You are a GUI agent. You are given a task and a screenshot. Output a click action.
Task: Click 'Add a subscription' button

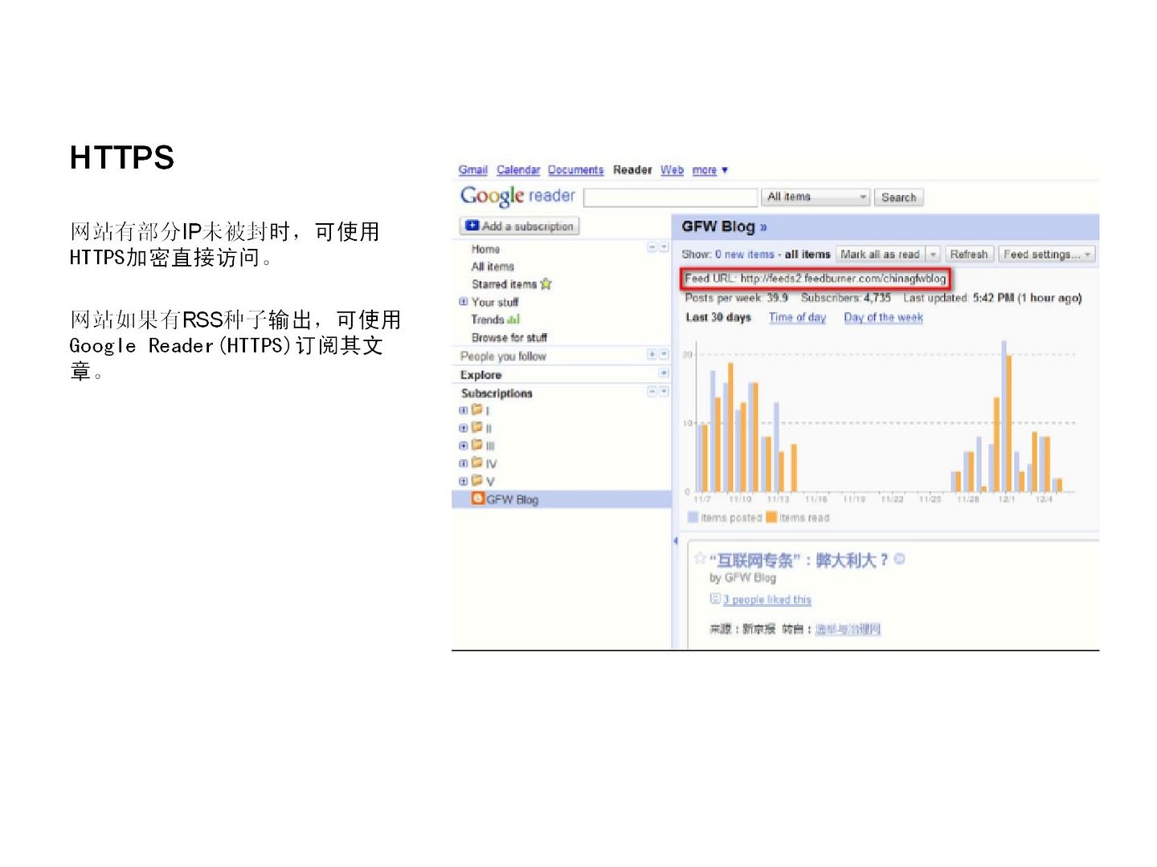(519, 226)
